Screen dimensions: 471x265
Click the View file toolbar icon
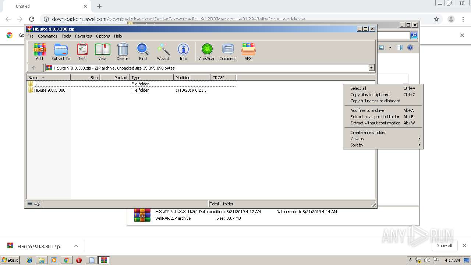pos(102,52)
